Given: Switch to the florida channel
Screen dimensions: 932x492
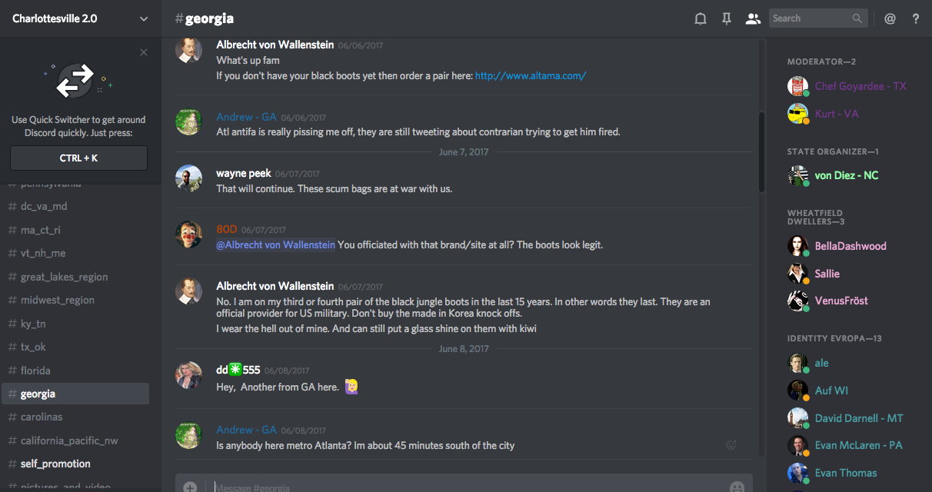Looking at the screenshot, I should point(35,371).
